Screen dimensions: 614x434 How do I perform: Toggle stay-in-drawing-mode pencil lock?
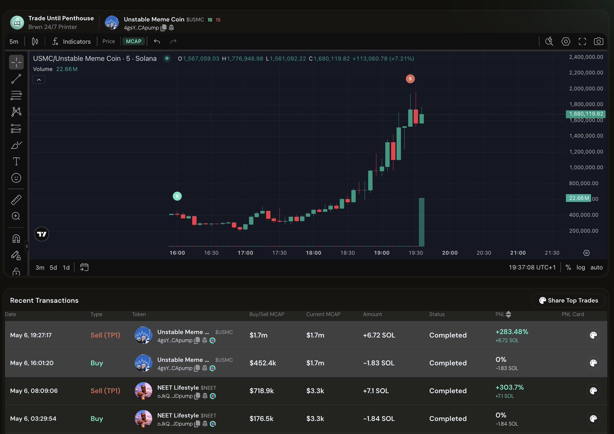pos(16,255)
